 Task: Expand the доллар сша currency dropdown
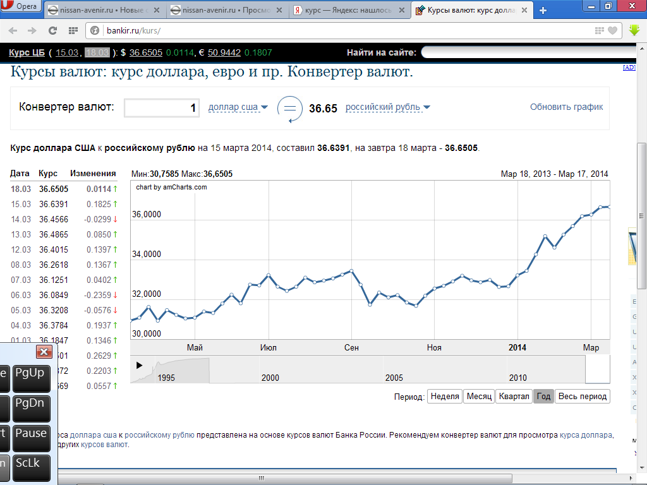(238, 107)
